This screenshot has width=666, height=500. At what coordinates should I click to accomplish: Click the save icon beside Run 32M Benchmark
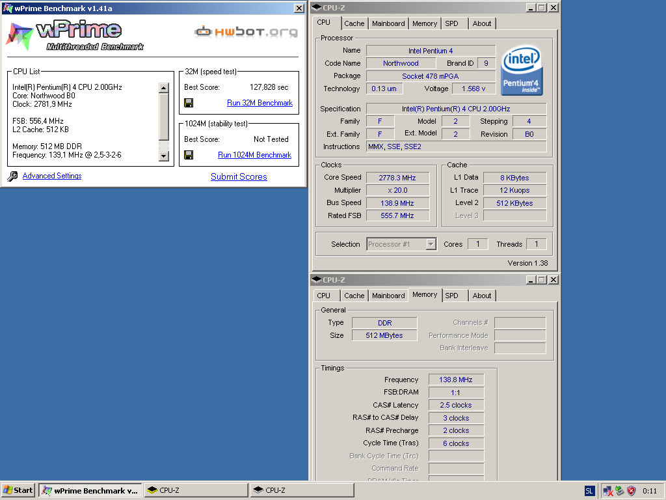pos(189,103)
